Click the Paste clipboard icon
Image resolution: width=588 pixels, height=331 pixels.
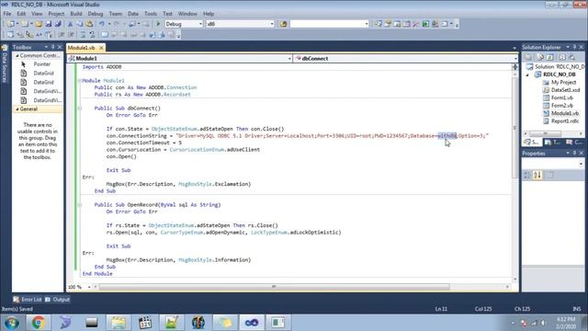pos(89,24)
